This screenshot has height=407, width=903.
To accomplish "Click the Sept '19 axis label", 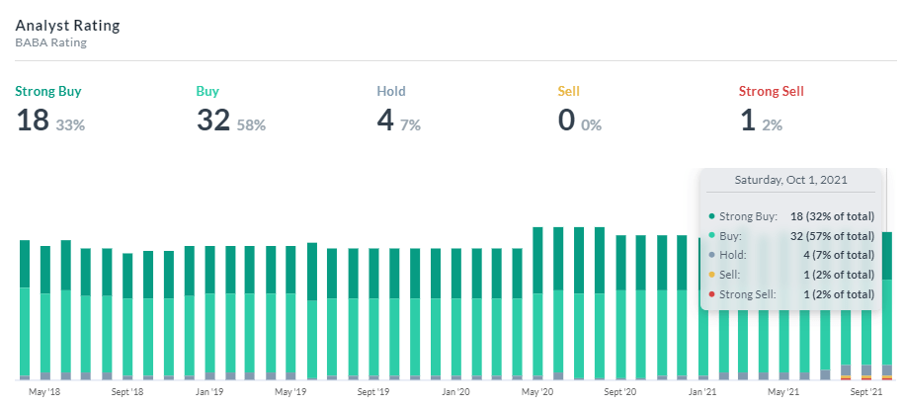I will tap(373, 392).
